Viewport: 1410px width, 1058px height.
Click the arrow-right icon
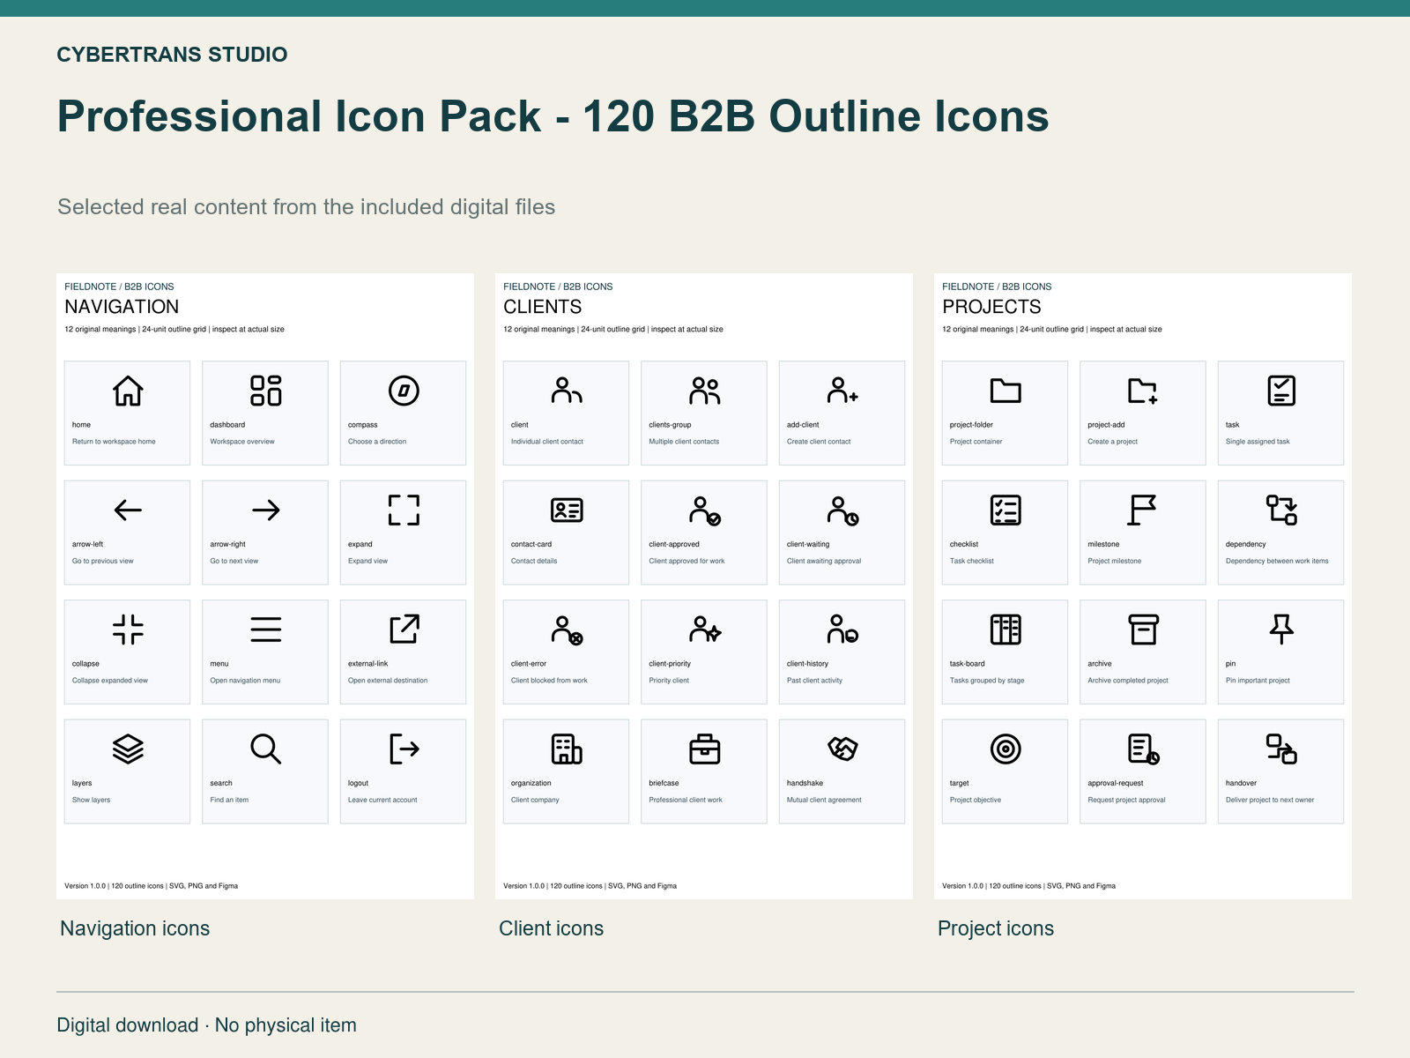pyautogui.click(x=265, y=510)
